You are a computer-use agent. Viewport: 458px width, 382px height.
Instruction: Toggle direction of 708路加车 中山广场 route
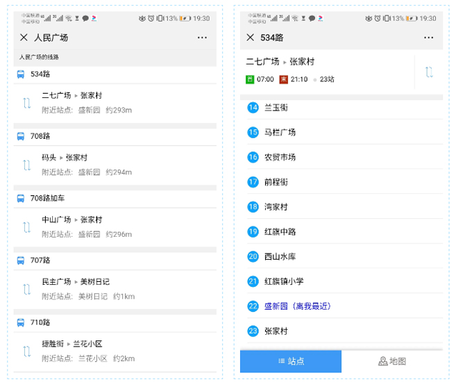pyautogui.click(x=27, y=227)
